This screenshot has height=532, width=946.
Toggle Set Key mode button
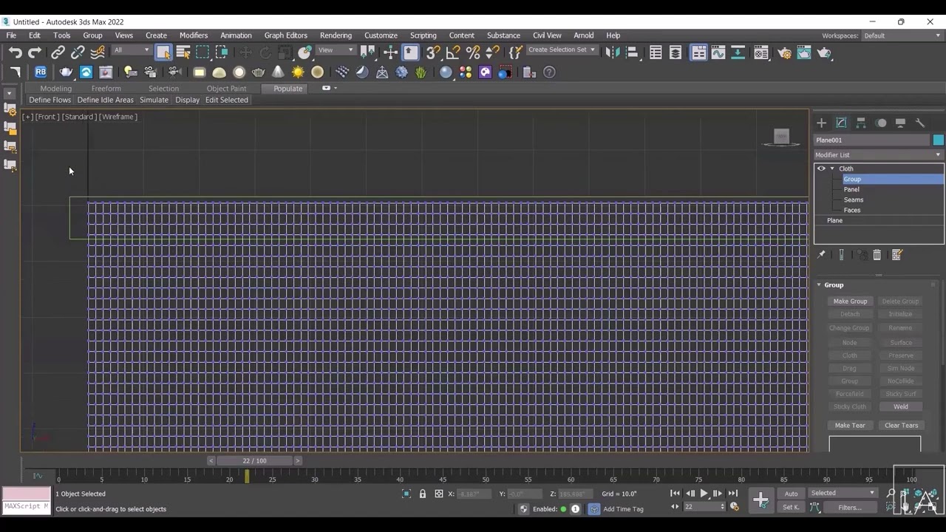(791, 507)
